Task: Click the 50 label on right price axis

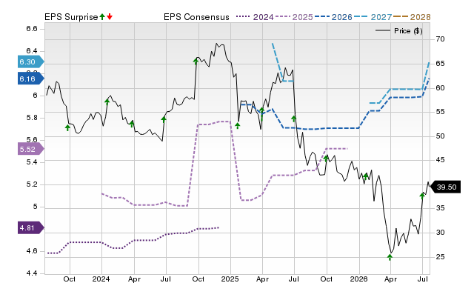Action: coord(440,136)
